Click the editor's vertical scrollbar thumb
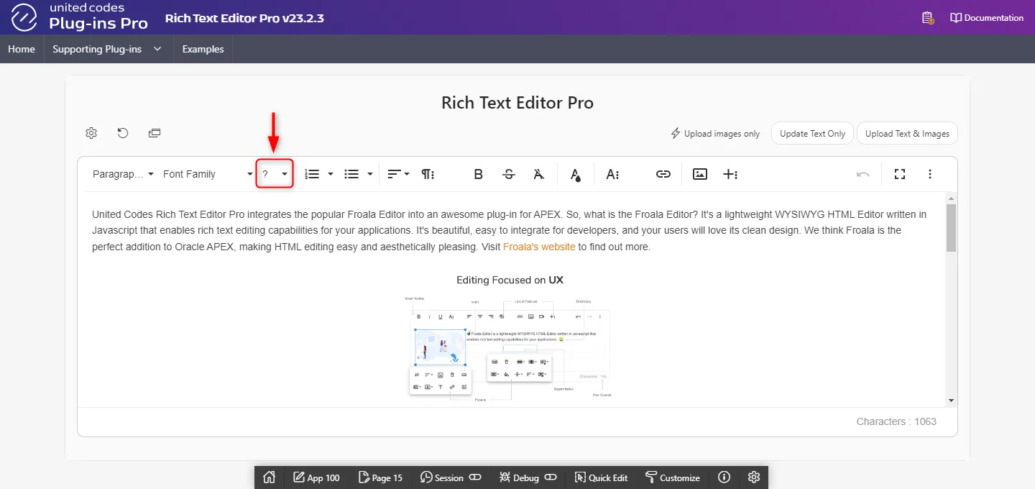The width and height of the screenshot is (1035, 489). pos(951,227)
